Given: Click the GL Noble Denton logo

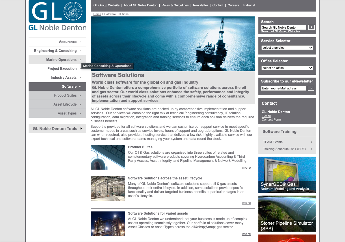Looking at the screenshot, I should (x=57, y=15).
